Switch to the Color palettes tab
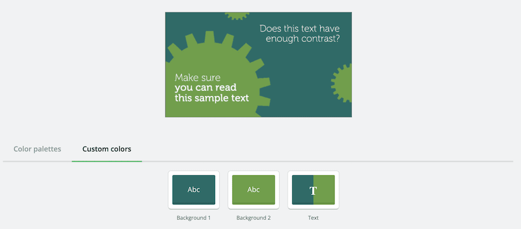 [x=37, y=149]
